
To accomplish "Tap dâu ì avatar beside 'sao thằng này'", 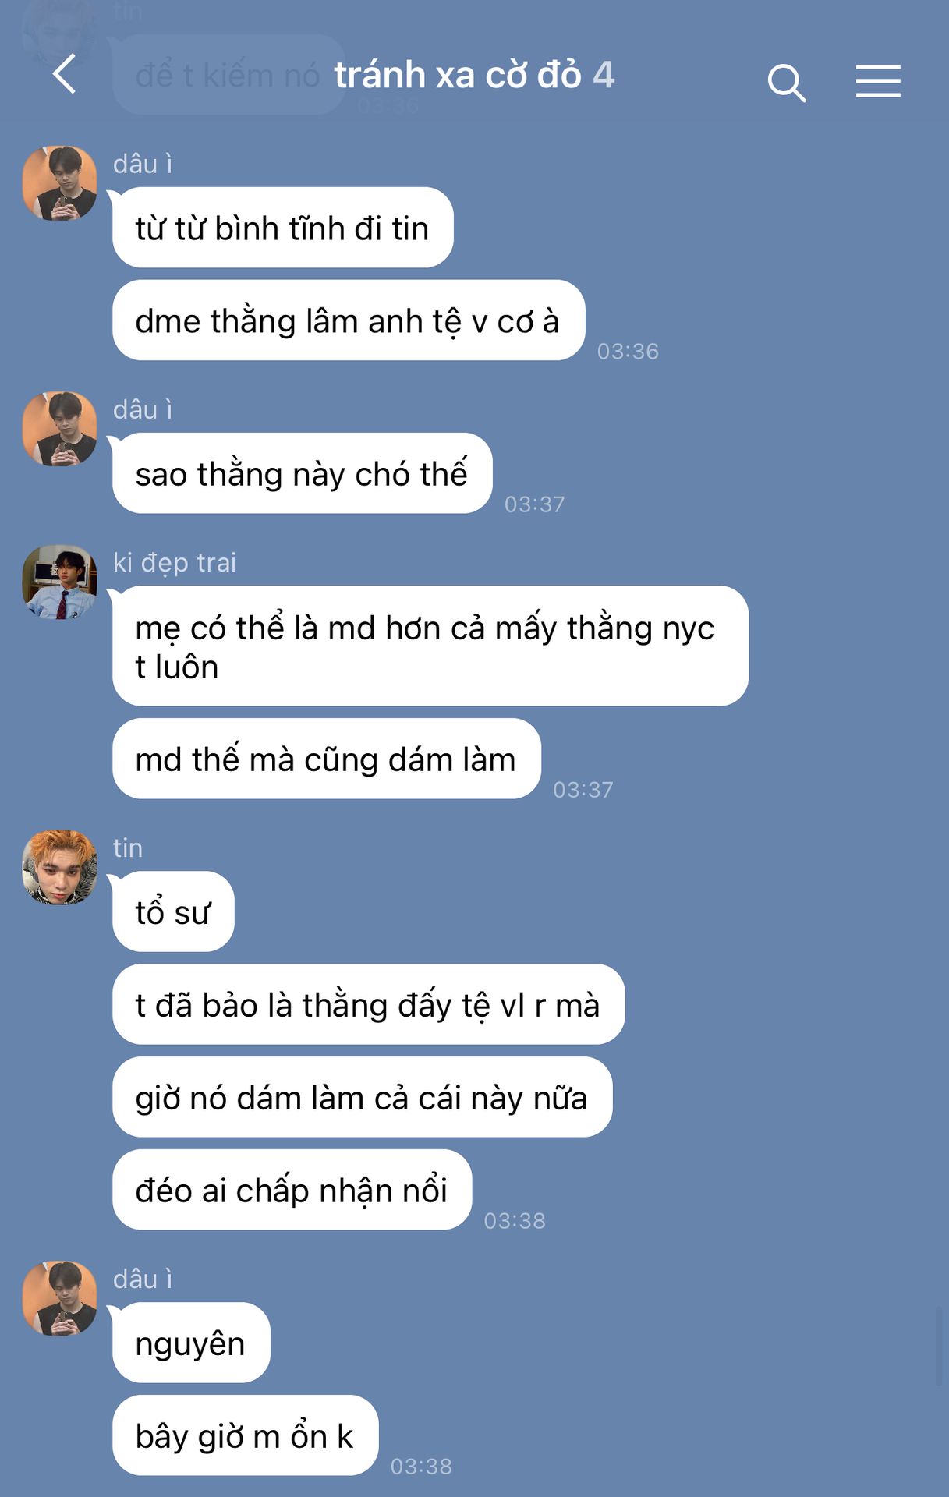I will click(60, 429).
